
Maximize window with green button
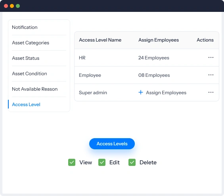click(18, 6)
